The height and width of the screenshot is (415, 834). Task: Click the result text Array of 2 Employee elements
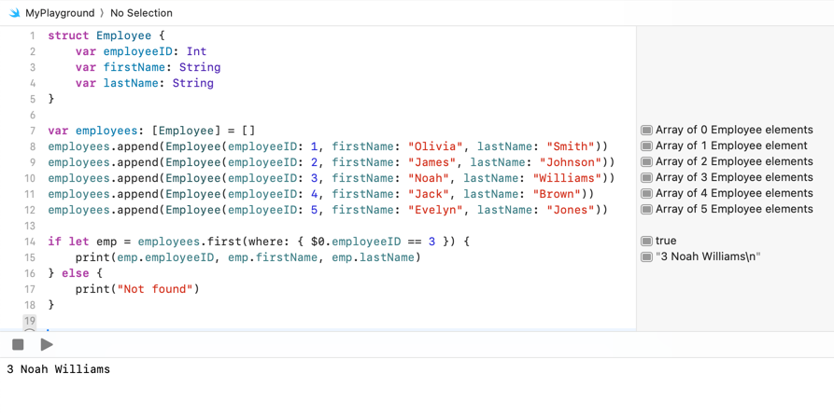point(734,161)
